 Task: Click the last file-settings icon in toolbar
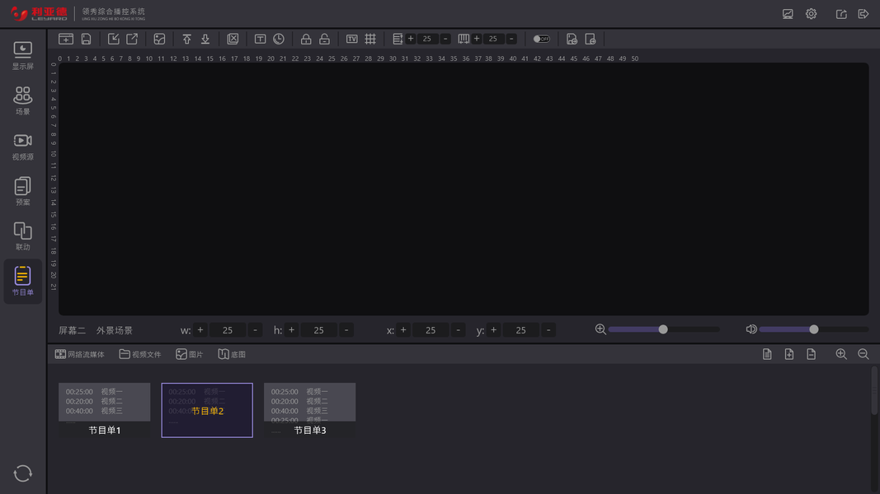coord(590,39)
